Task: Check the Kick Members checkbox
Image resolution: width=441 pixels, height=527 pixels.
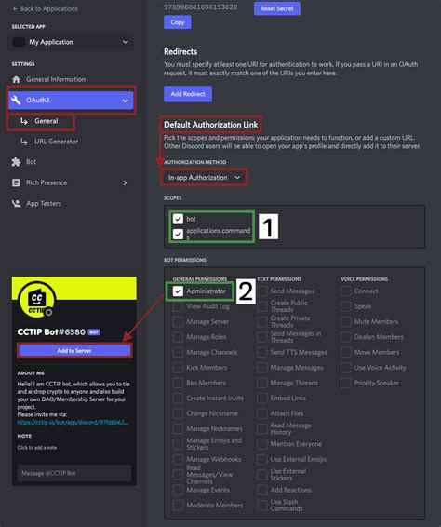Action: (x=178, y=368)
